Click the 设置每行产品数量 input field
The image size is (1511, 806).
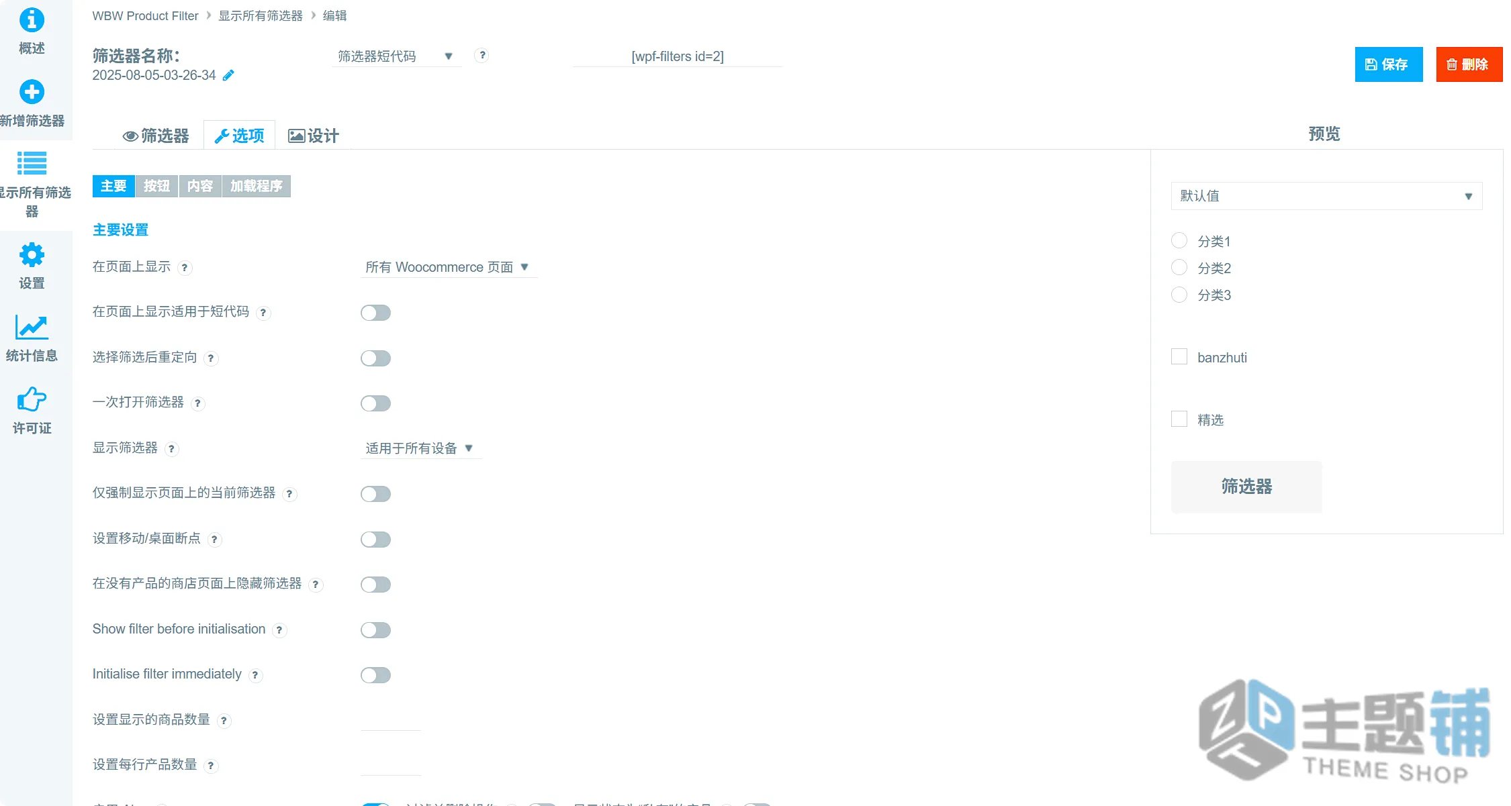[390, 765]
